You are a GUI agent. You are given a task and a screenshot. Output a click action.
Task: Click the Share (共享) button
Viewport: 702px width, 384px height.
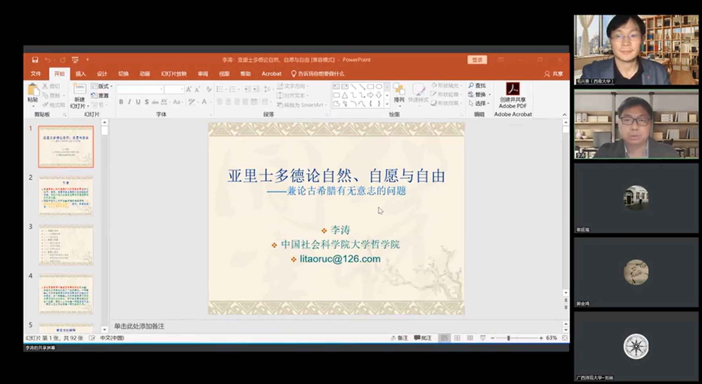[553, 74]
